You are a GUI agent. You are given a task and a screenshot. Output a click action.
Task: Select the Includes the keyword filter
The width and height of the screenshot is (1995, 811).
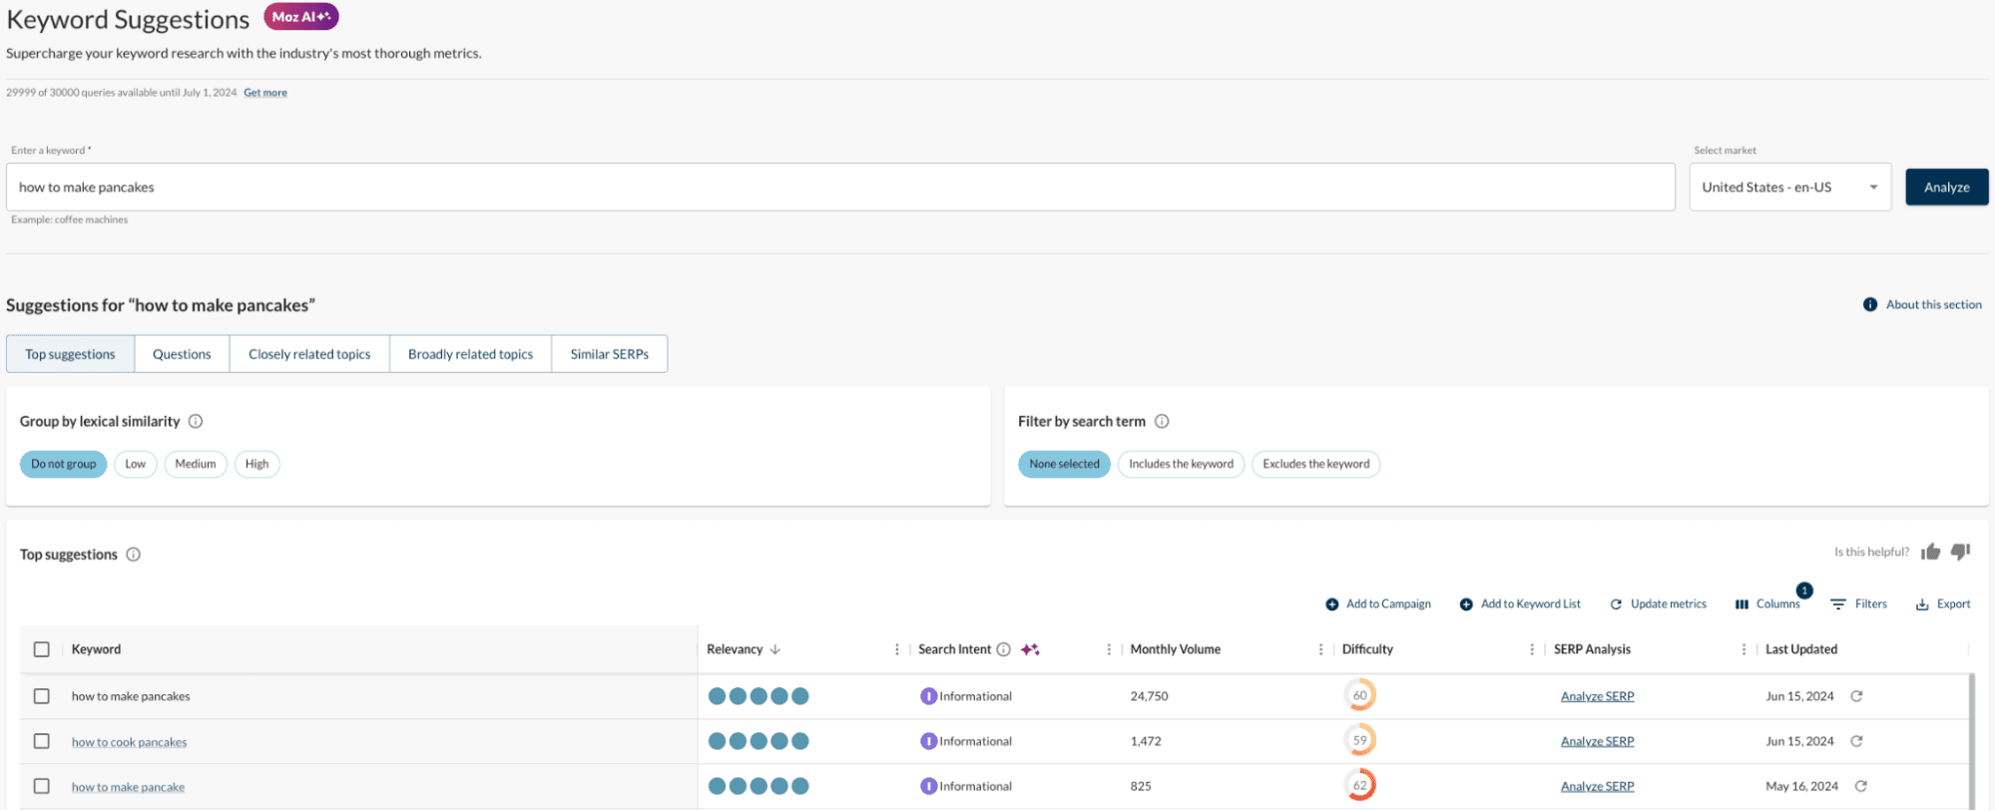tap(1181, 464)
